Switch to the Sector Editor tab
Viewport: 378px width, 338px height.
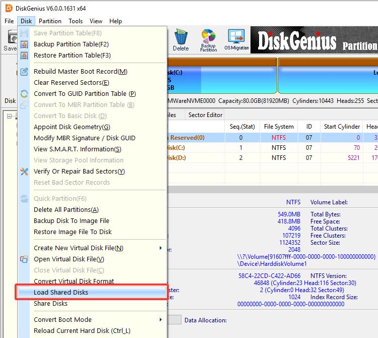coord(205,115)
